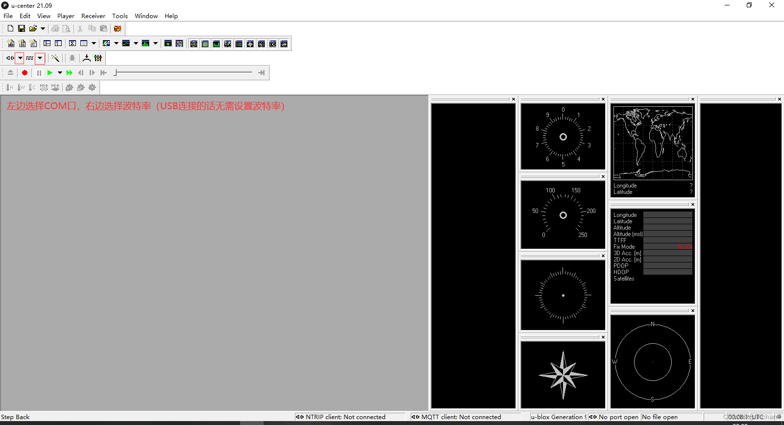
Task: Click the player position slider handle
Action: tap(115, 72)
